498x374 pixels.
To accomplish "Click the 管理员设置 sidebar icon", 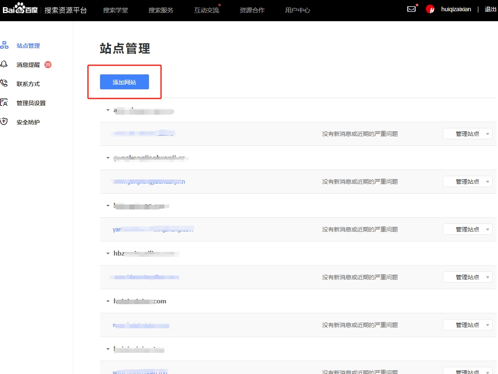I will point(4,103).
